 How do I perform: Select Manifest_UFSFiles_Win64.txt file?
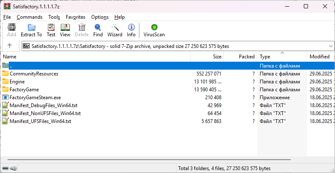(x=40, y=121)
